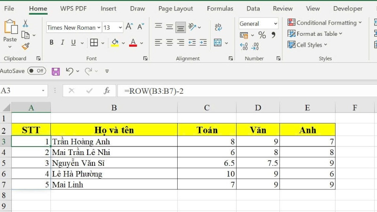
Task: Apply Italic formatting to the cell
Action: [x=63, y=43]
